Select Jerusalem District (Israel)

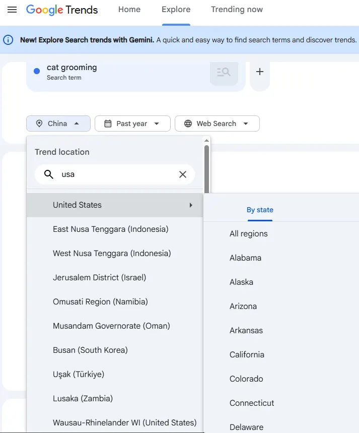(x=115, y=278)
